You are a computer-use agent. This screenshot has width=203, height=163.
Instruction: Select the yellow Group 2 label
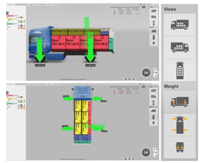point(11,19)
